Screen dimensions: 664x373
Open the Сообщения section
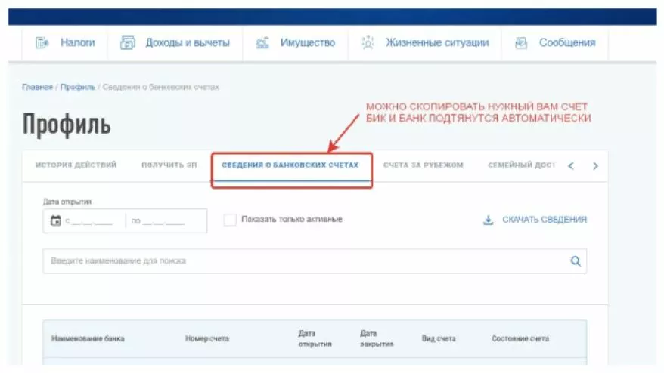point(567,43)
